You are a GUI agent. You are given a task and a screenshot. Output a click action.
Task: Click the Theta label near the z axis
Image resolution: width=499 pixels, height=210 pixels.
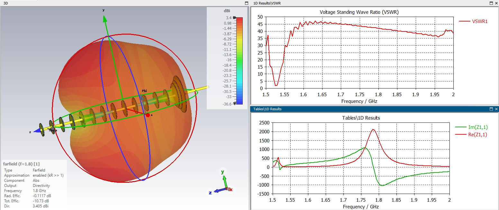(x=53, y=130)
